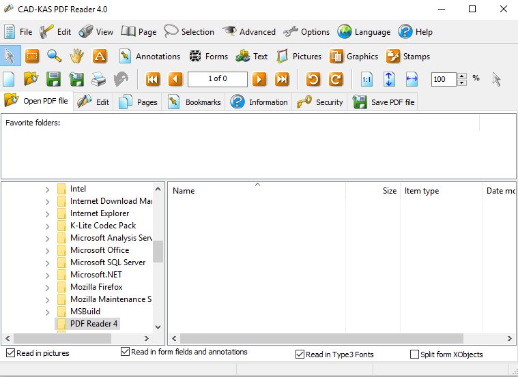The height and width of the screenshot is (377, 518).
Task: Open the Page menu
Action: pyautogui.click(x=139, y=32)
